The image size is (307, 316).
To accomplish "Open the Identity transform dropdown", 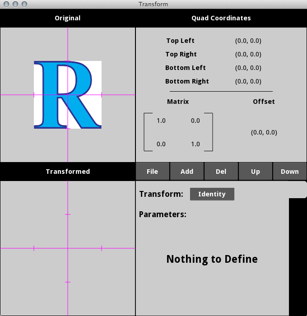I will [x=212, y=194].
